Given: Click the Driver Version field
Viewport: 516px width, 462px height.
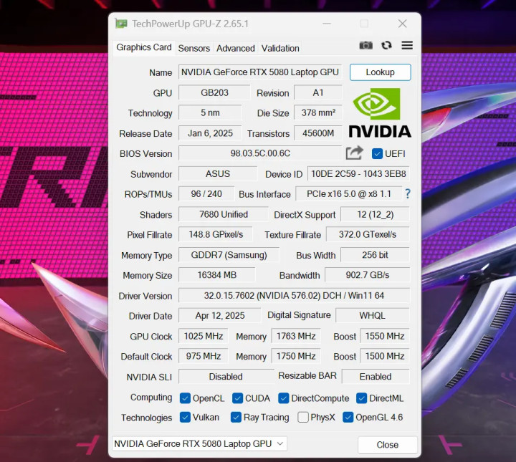Looking at the screenshot, I should point(294,295).
